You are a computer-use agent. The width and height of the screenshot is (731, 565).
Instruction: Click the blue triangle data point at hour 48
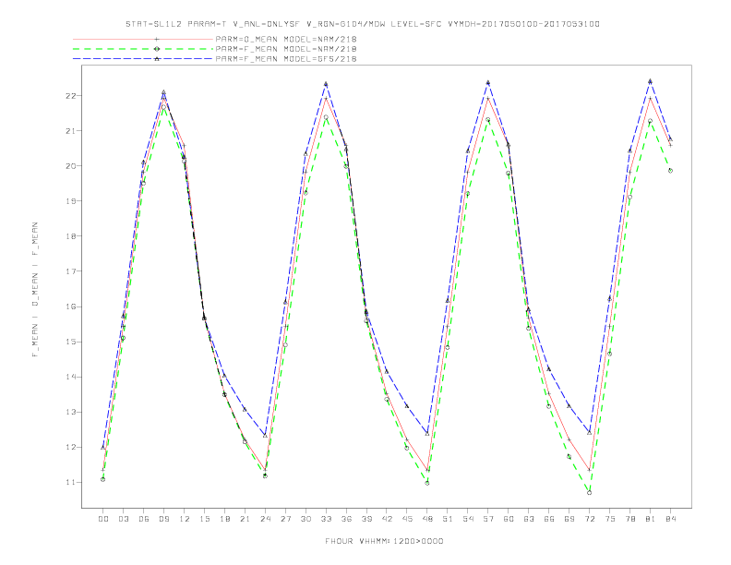427,434
